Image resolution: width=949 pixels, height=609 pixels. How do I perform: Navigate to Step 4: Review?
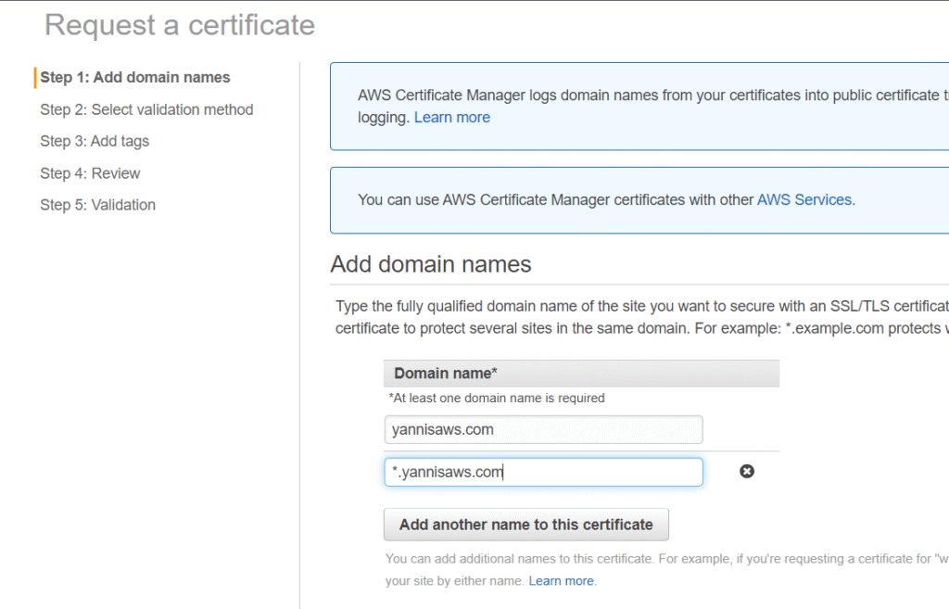(x=90, y=173)
